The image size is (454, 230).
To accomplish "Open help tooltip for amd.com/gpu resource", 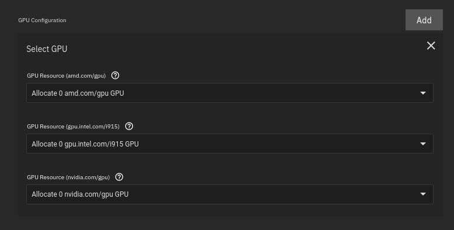I will pyautogui.click(x=115, y=76).
